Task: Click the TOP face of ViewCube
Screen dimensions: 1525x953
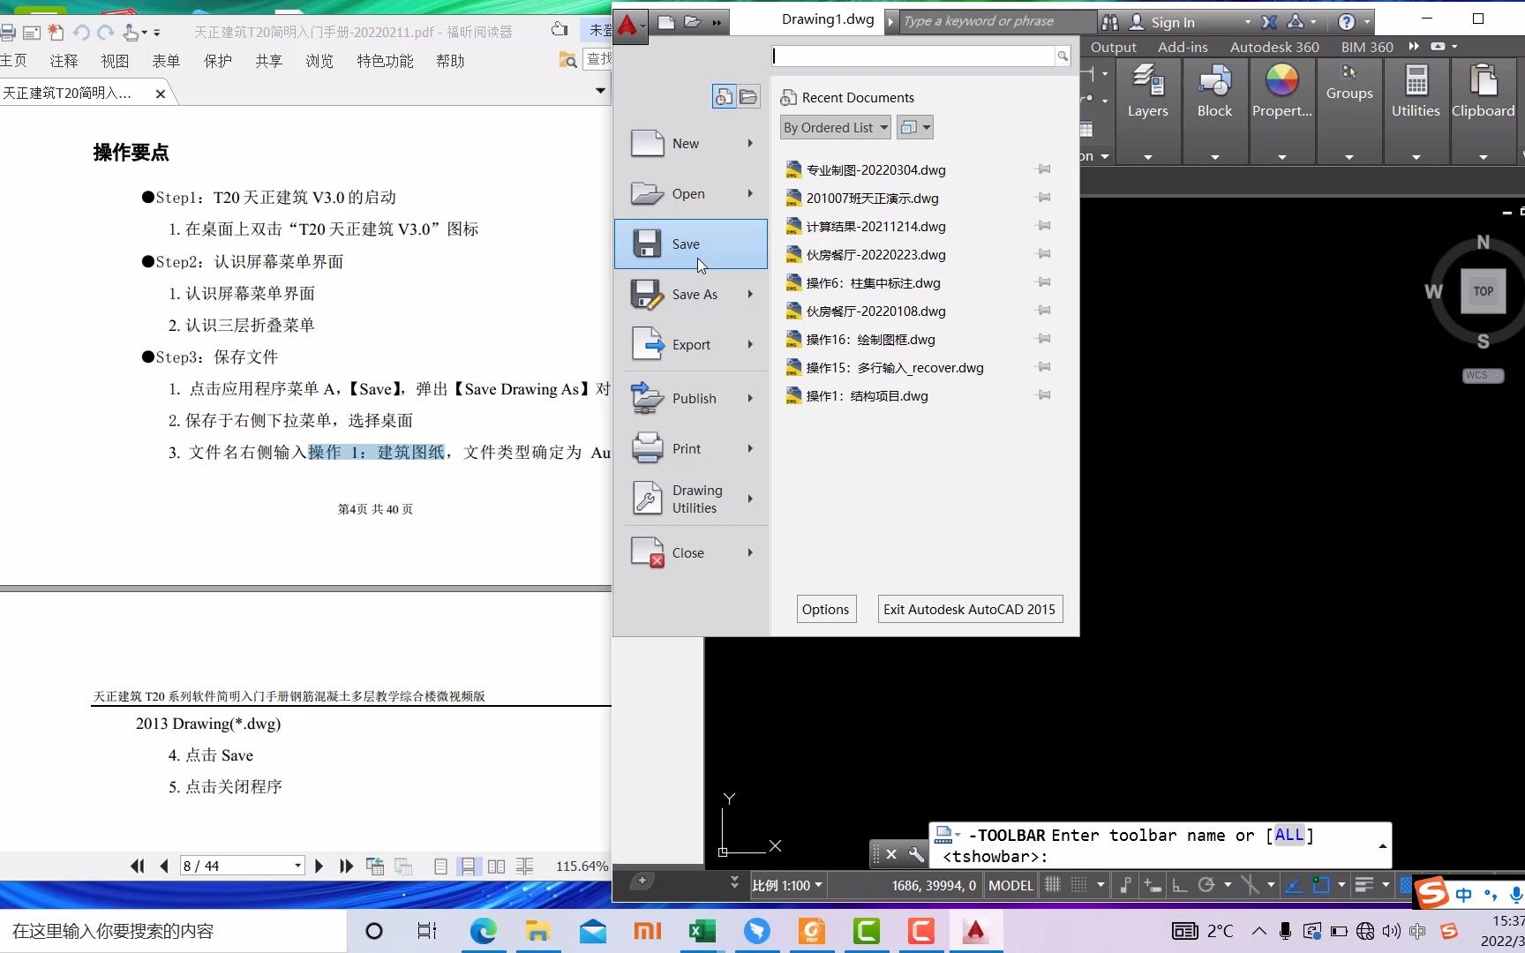Action: pyautogui.click(x=1483, y=291)
